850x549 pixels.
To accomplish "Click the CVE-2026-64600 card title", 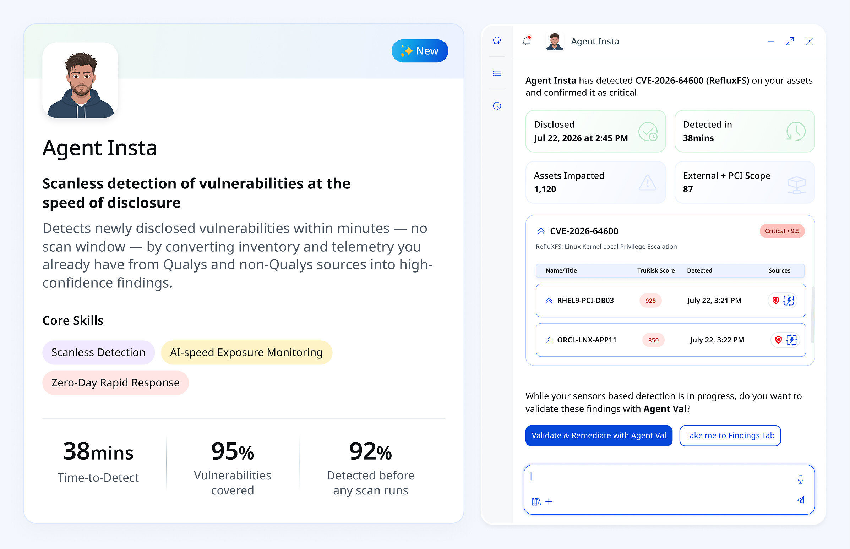I will 584,231.
